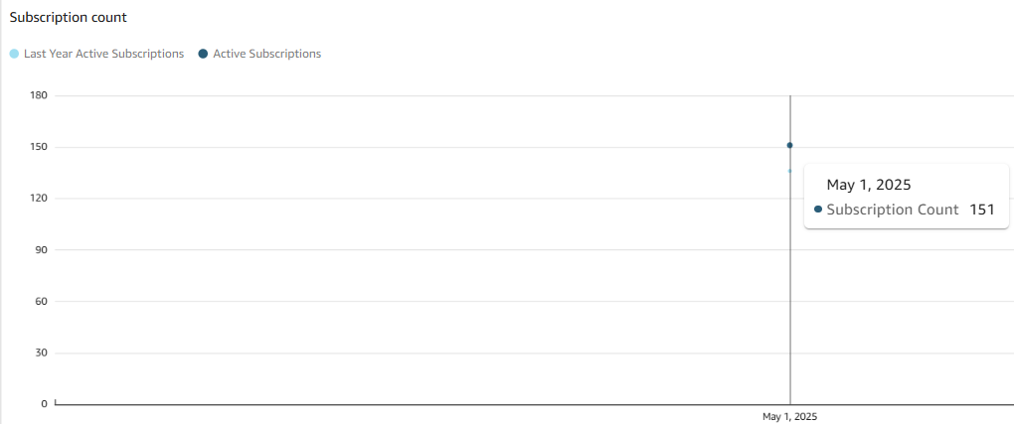Click the dark blue Active Subscriptions legend dot

(204, 54)
